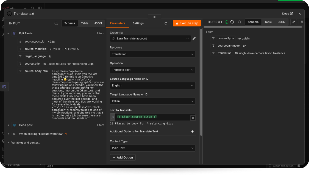Click the Edit Fields node icon
This screenshot has width=309, height=178.
tap(14, 34)
